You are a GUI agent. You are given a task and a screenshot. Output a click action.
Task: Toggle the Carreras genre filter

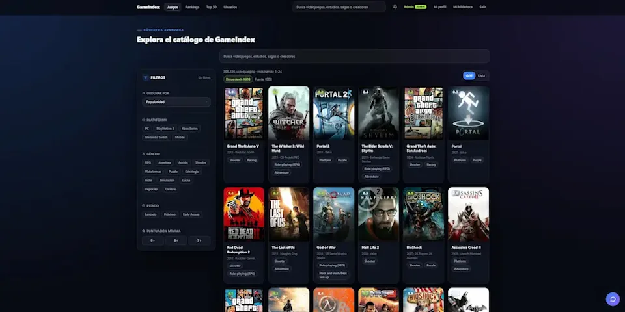point(171,189)
